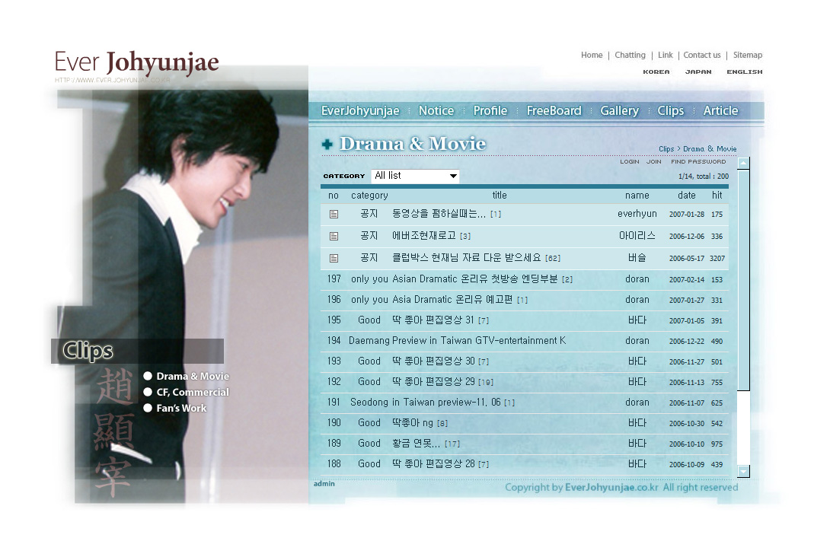The height and width of the screenshot is (557, 830).
Task: Select the CF, Commercial bullet in sidebar
Action: tap(148, 392)
